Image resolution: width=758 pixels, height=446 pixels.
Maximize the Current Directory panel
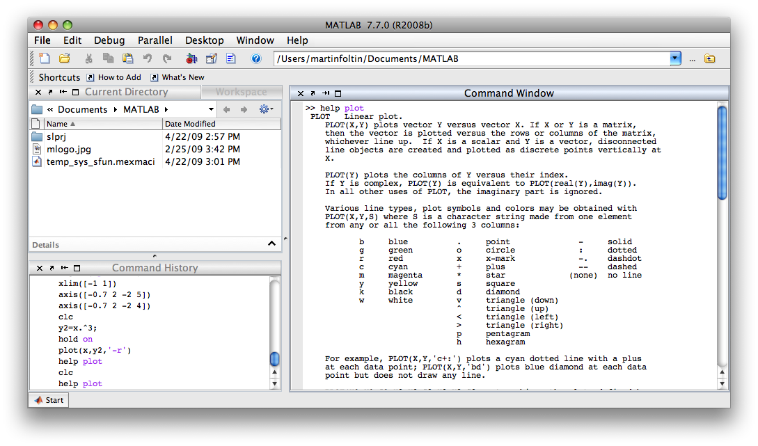click(75, 92)
